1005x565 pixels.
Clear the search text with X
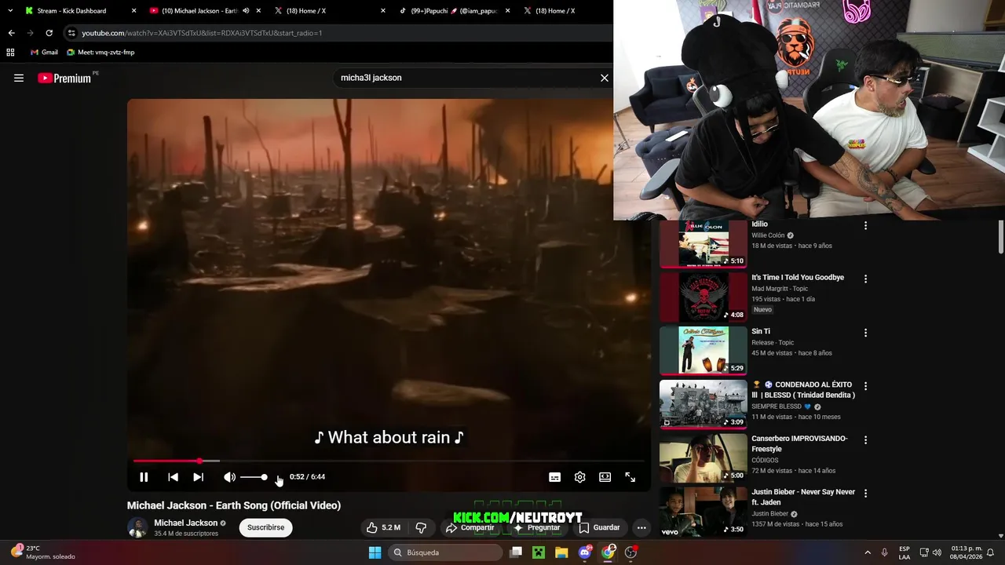pos(605,78)
